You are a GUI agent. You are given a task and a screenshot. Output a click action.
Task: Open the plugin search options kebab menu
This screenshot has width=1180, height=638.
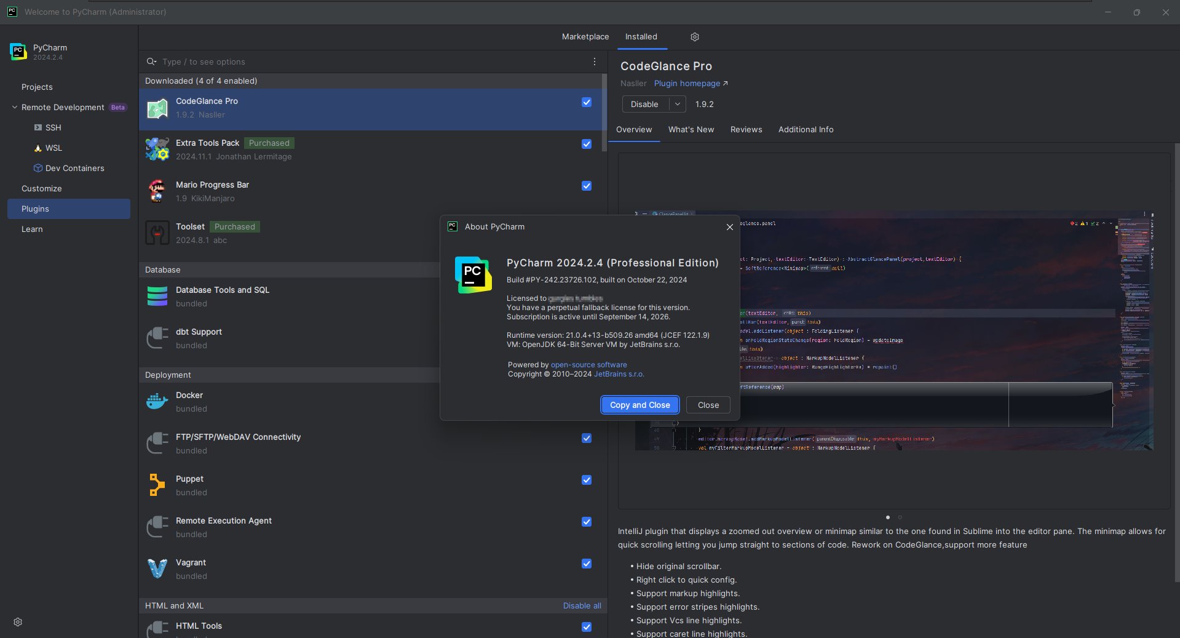click(594, 62)
